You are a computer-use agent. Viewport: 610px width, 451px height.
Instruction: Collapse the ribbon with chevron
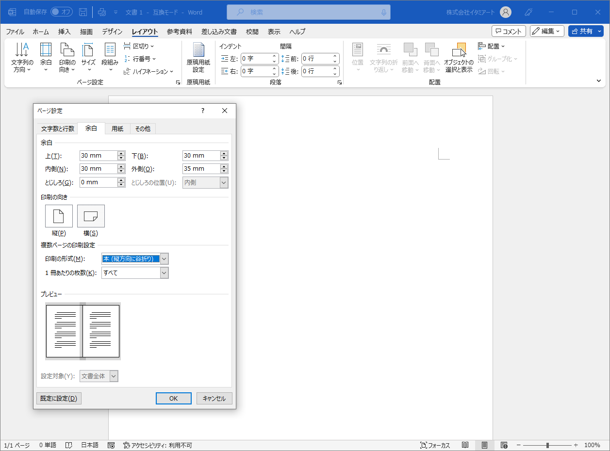599,81
